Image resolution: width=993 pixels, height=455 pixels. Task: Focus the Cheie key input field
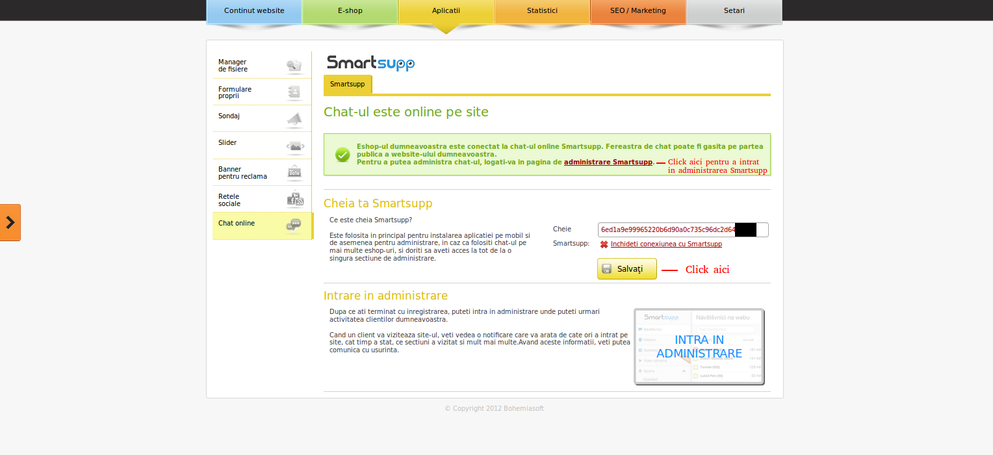pos(683,229)
